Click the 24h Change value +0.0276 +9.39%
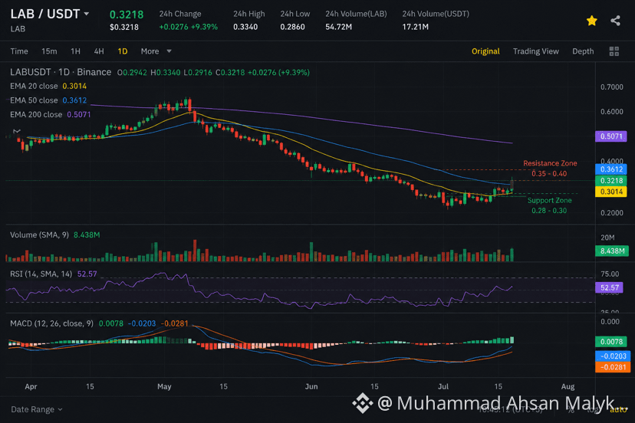Image resolution: width=635 pixels, height=423 pixels. click(189, 27)
